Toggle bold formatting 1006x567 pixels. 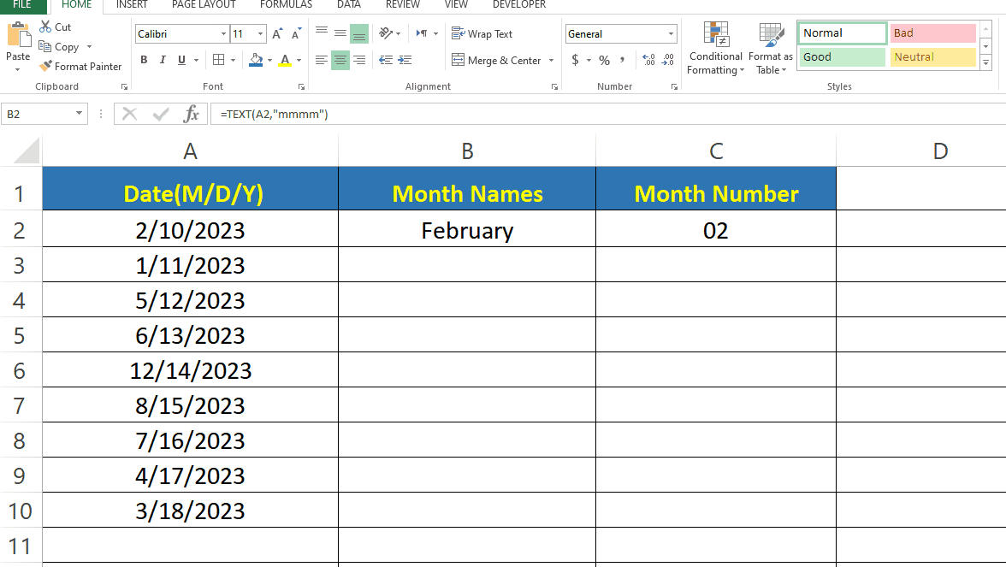tap(143, 60)
